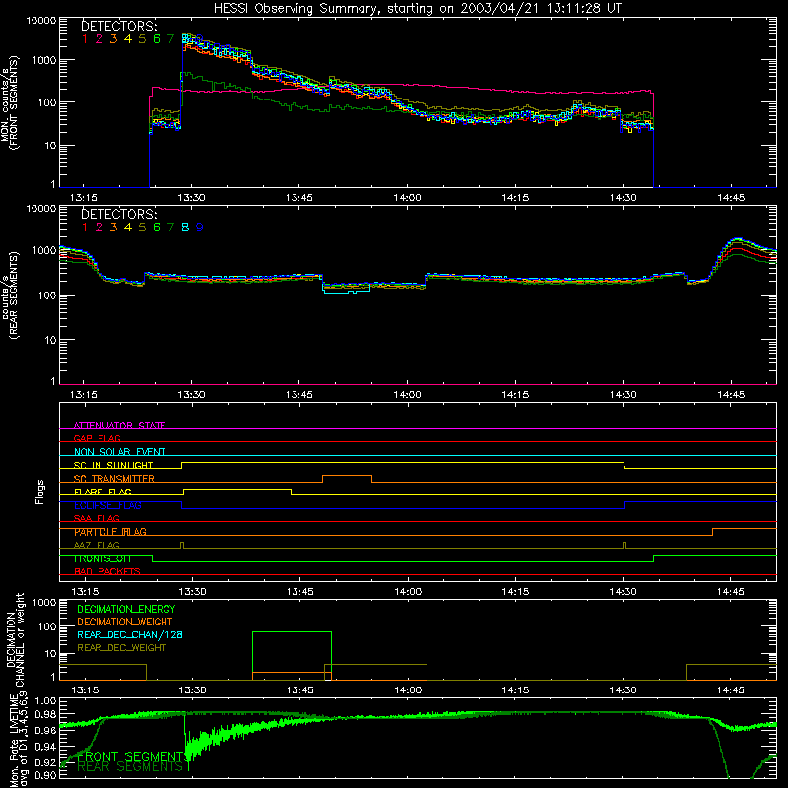The height and width of the screenshot is (788, 788).
Task: Click the 0.92 value on livetime axis
Action: [45, 760]
